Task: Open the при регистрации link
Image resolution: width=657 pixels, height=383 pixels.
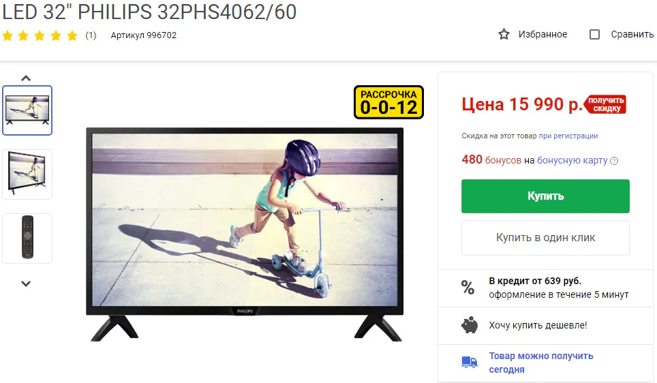Action: pos(568,136)
